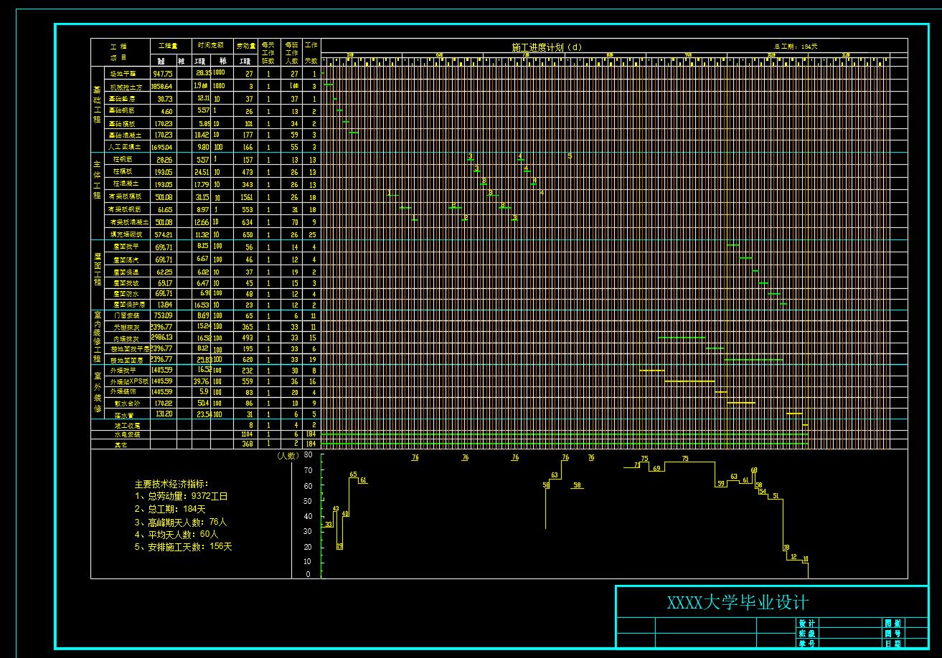Screen dimensions: 942x658
Task: Select the 场地平整 row name
Action: tap(121, 74)
